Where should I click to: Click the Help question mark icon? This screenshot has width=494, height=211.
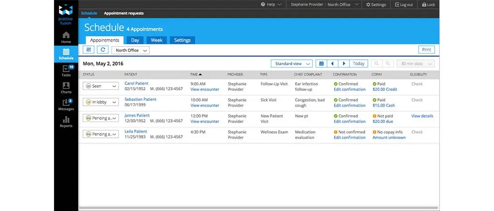pyautogui.click(x=263, y=5)
